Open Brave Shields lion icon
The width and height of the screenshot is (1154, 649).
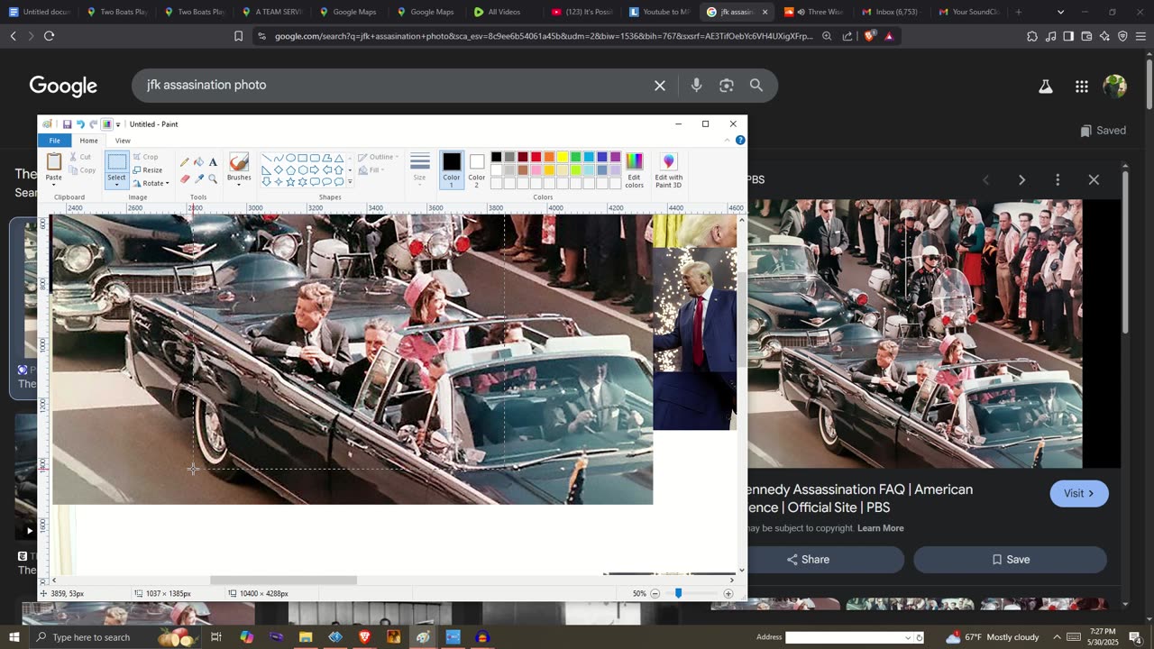point(869,36)
